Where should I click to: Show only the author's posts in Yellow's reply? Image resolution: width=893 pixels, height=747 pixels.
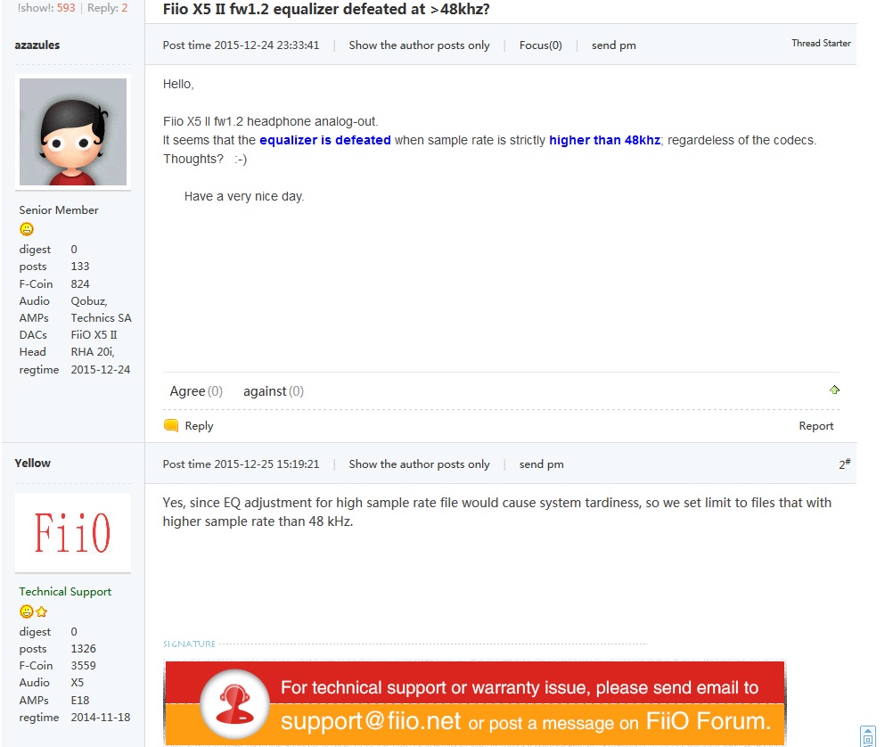tap(419, 464)
